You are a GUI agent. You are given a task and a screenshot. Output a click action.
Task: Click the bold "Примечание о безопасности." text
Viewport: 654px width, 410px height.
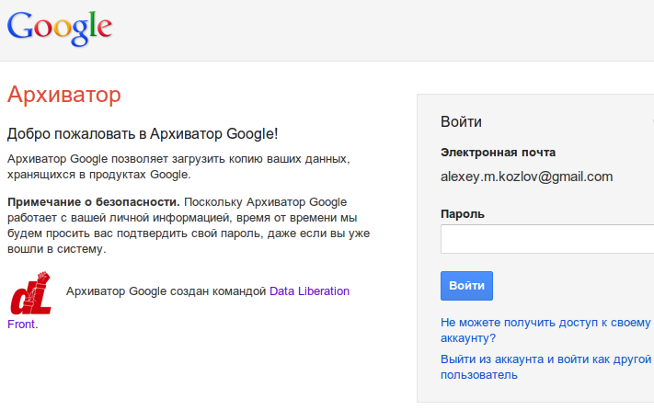click(94, 201)
